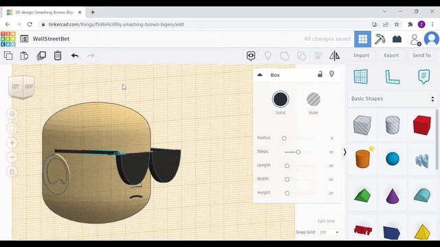Align the selected shapes
Viewport: 440px width, 247px height.
[318, 56]
